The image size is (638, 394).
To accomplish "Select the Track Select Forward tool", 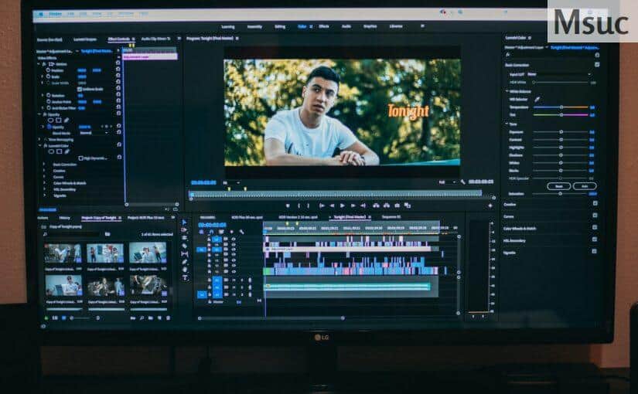I will pos(184,230).
